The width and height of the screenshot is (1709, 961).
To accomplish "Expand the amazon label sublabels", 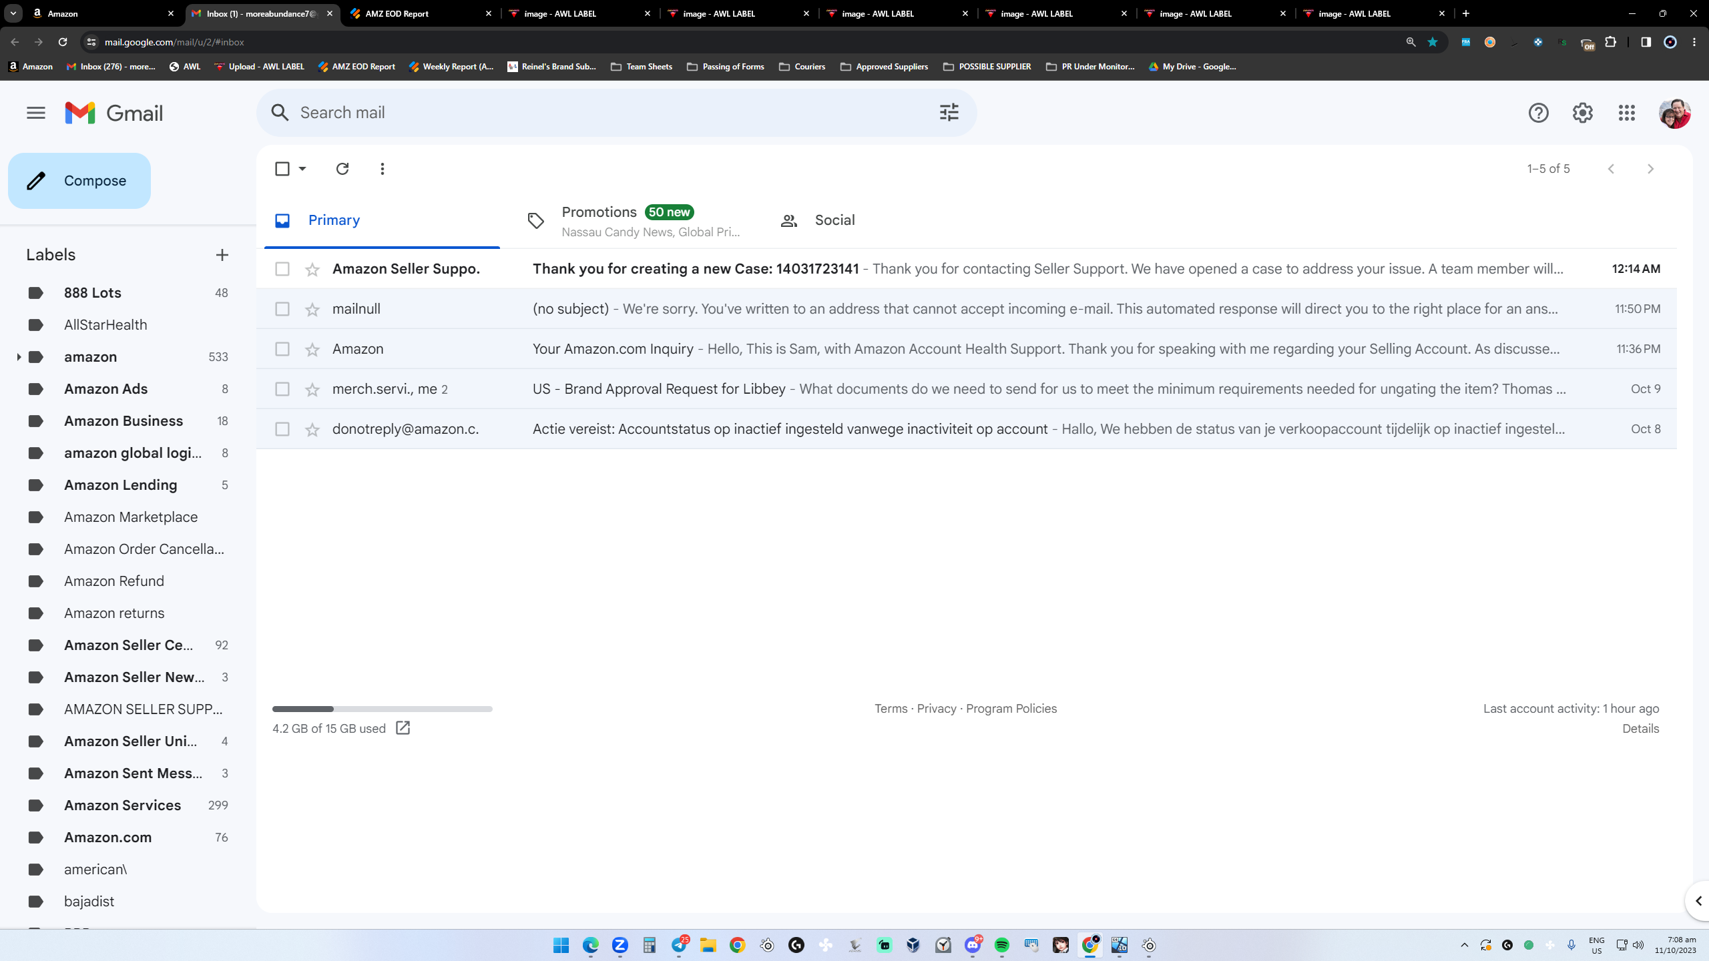I will tap(19, 357).
